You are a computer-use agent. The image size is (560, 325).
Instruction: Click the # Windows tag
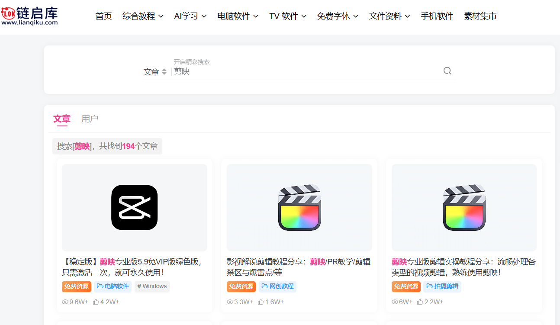coord(152,286)
